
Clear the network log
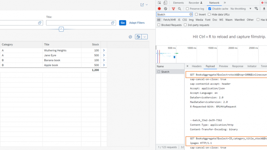point(166,9)
